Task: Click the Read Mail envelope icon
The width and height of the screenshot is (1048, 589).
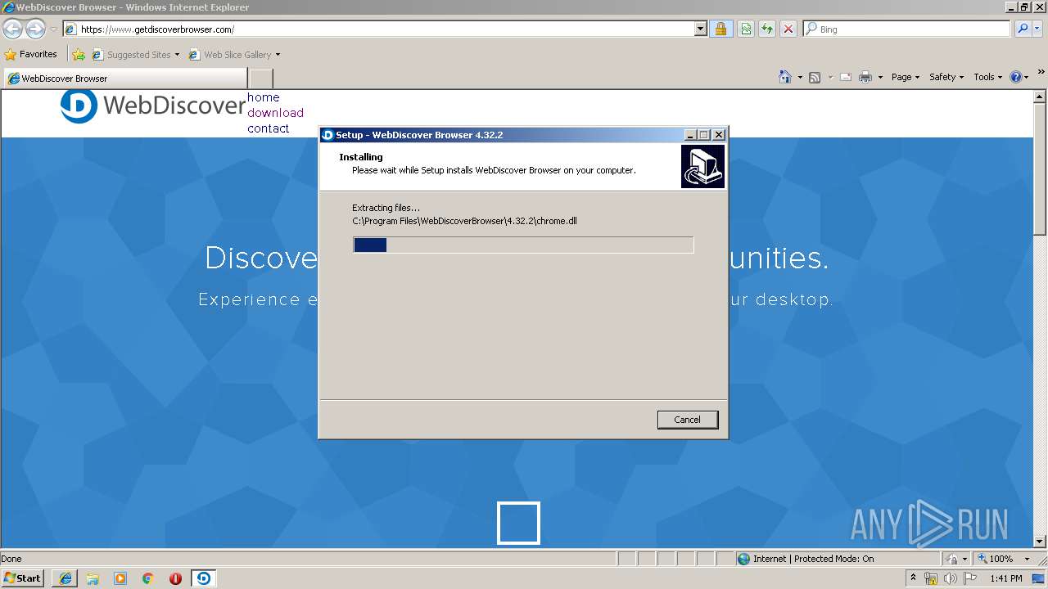Action: 846,77
